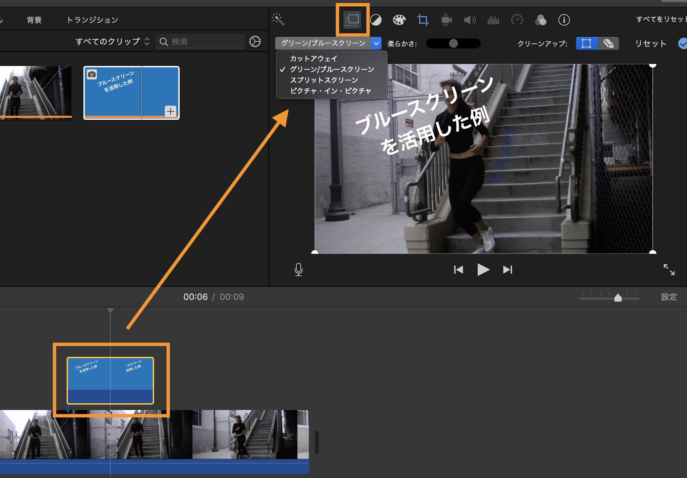
Task: Open the clip filter and audio effects icon
Action: pos(540,20)
